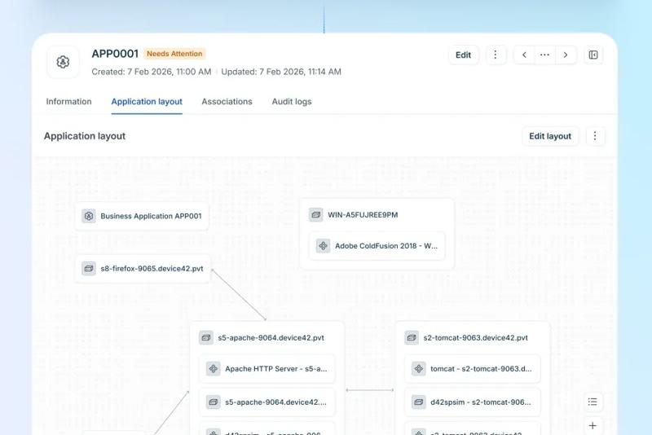Viewport: 652px width, 435px height.
Task: Open the Audit logs tab
Action: coord(292,101)
